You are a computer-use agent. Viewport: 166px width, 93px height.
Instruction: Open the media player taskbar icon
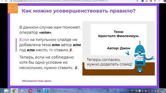[x=22, y=91]
